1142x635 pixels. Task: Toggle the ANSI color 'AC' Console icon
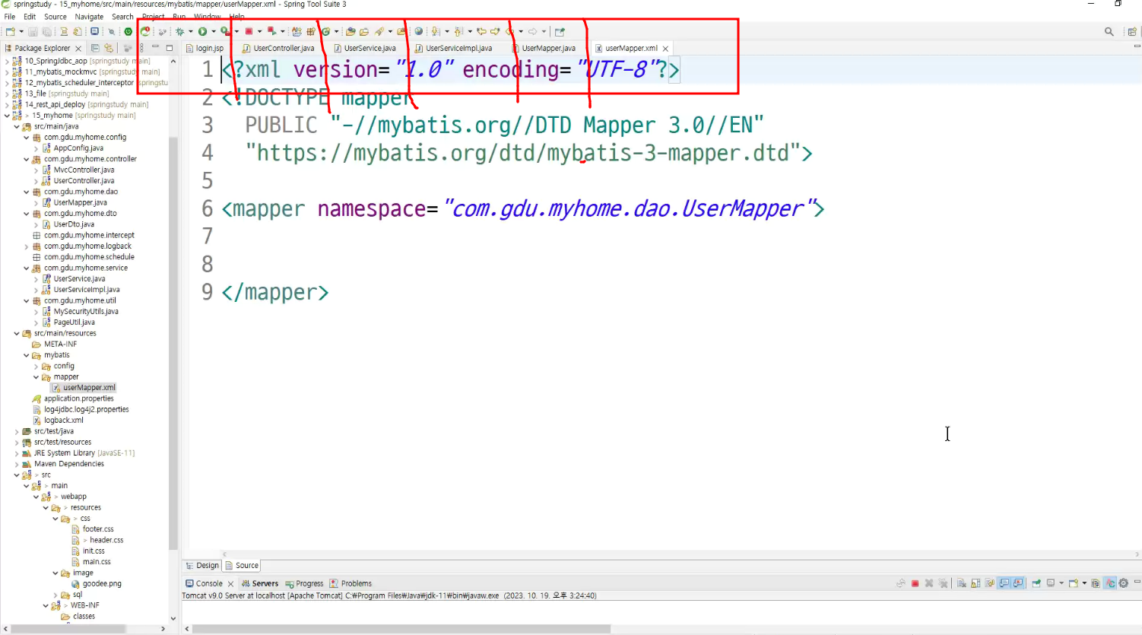[1110, 583]
